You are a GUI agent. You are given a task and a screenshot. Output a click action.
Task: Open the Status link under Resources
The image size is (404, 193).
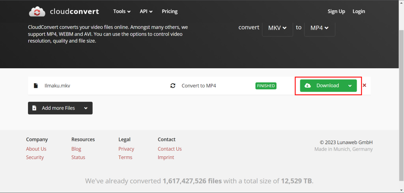tap(78, 157)
